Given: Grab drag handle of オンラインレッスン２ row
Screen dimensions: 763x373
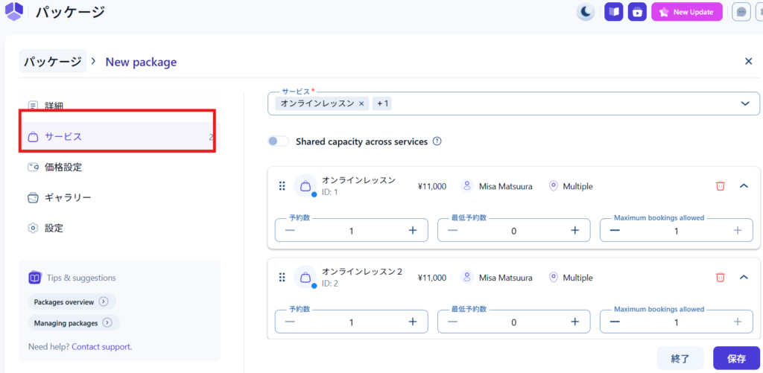Looking at the screenshot, I should pos(282,278).
